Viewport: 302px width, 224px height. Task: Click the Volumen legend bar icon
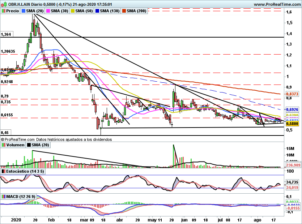pos(4,145)
